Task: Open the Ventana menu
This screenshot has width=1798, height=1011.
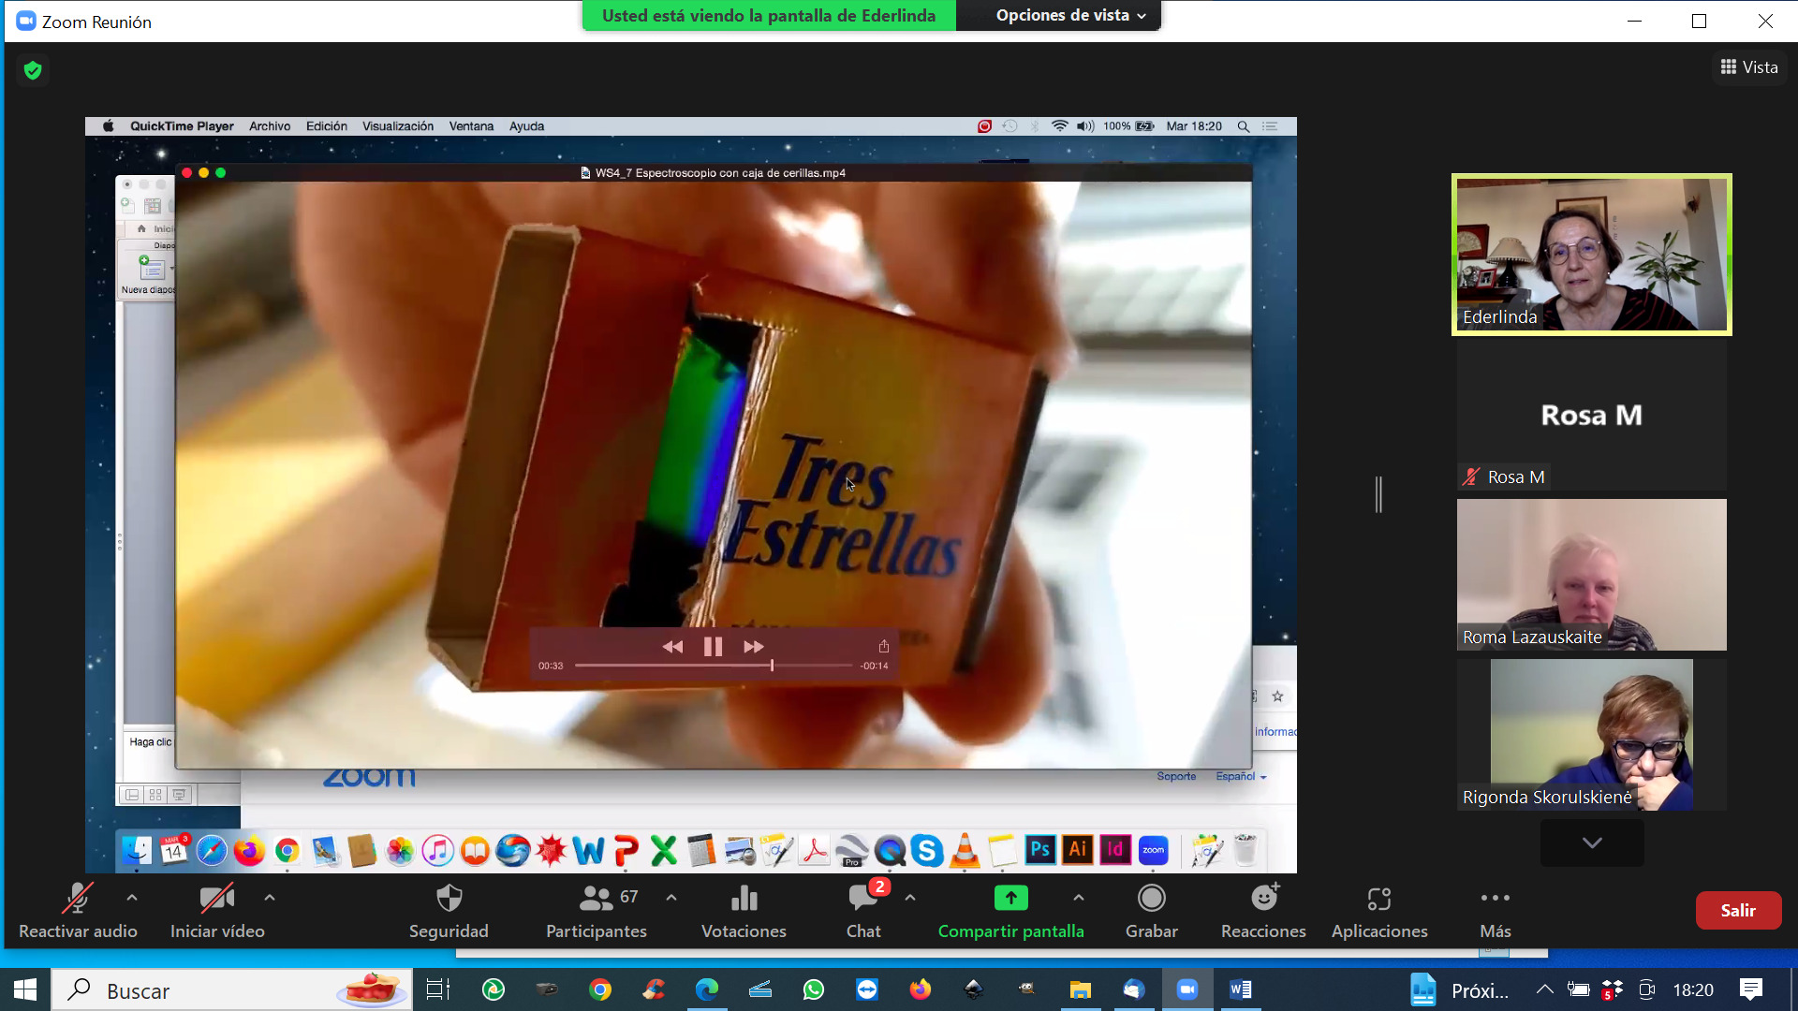Action: tap(471, 126)
